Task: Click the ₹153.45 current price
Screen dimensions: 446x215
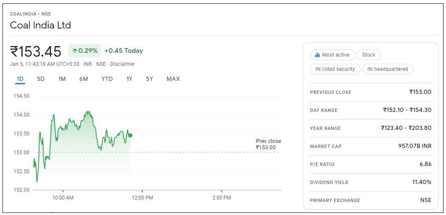Action: coord(36,52)
